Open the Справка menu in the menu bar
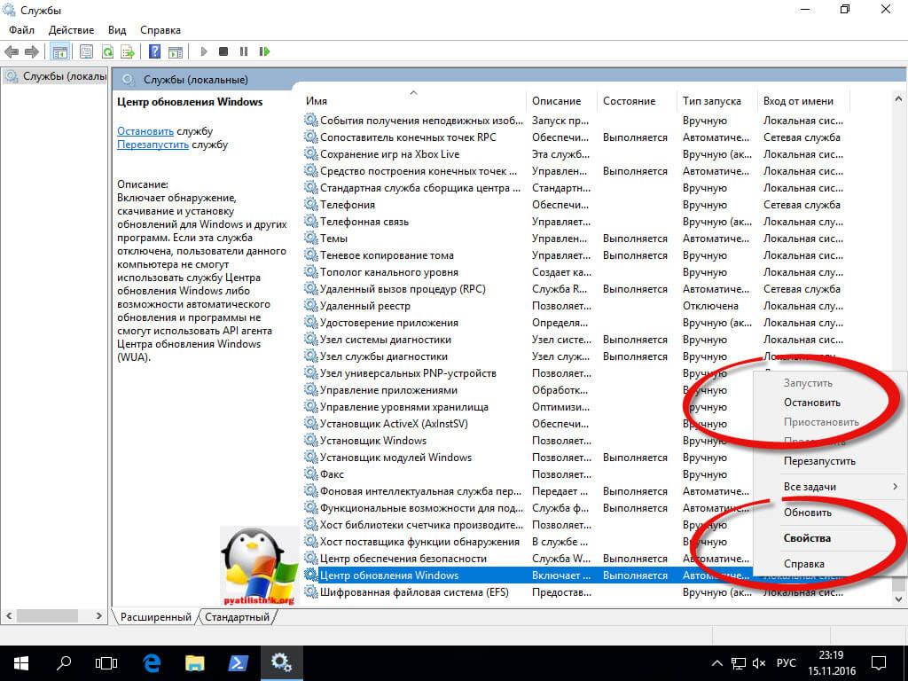This screenshot has width=908, height=681. click(x=160, y=30)
